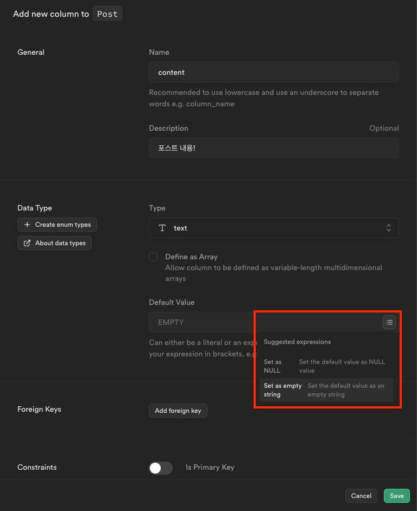Cancel adding the new column
The width and height of the screenshot is (417, 511).
pyautogui.click(x=361, y=496)
